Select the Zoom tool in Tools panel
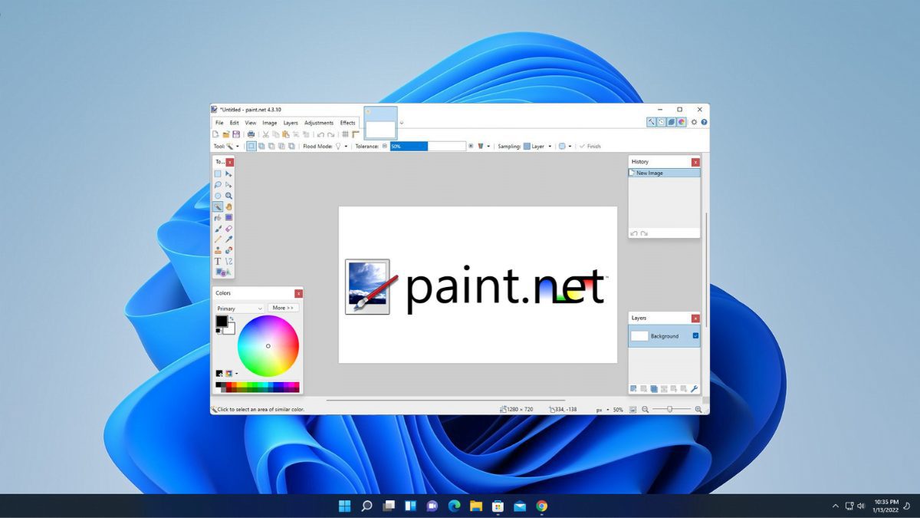The image size is (920, 518). (228, 196)
